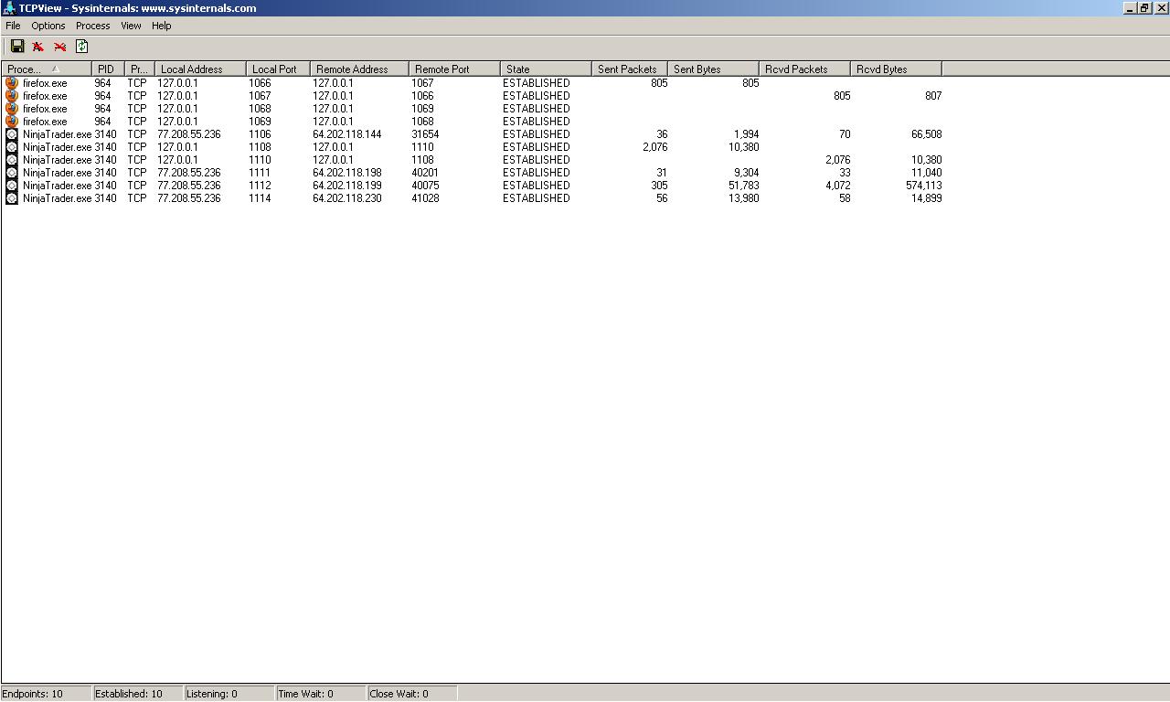The height and width of the screenshot is (702, 1170).
Task: Click the sent bytes value 9,304
Action: (747, 173)
